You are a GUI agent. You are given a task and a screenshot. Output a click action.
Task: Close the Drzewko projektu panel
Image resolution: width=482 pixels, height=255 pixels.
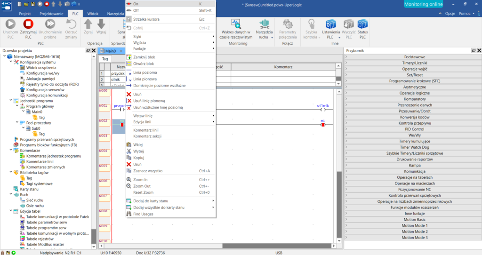click(94, 50)
